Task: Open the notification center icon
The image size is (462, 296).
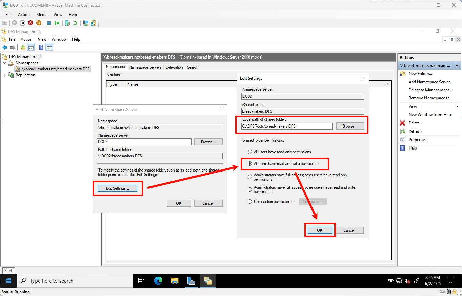Action: 451,281
